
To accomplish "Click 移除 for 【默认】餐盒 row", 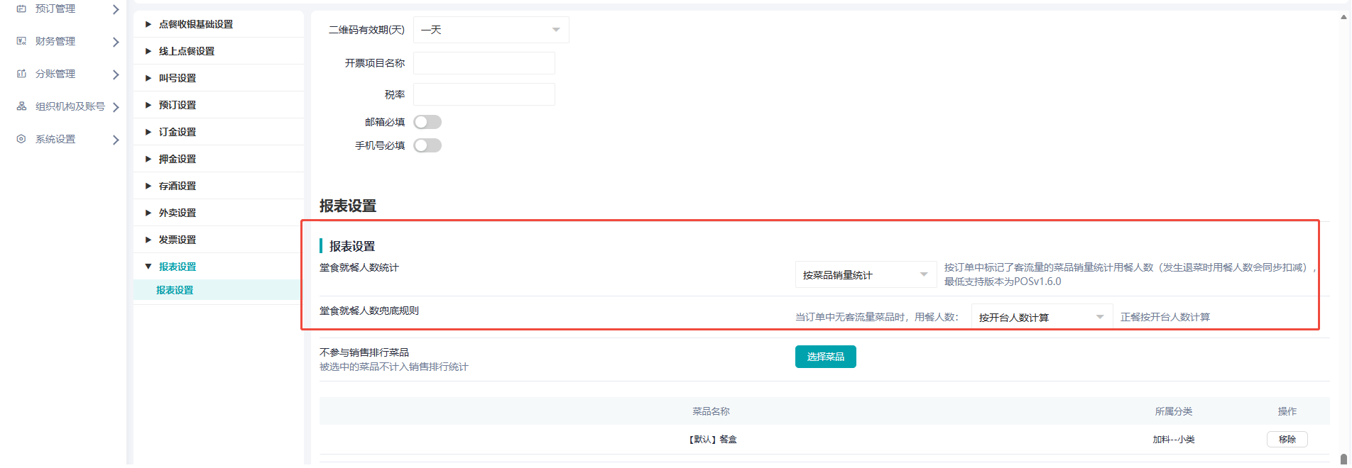I will point(1287,440).
